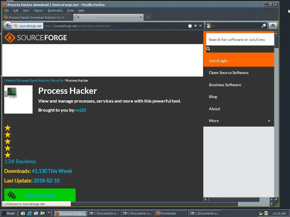Viewport: 290px width, 217px height.
Task: Open Open Source Software menu entry
Action: coord(229,73)
